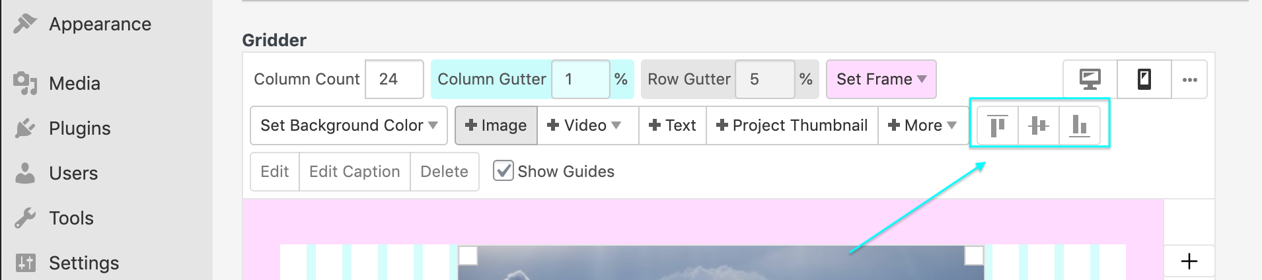
Task: Toggle the Show Guides checkbox
Action: pyautogui.click(x=503, y=171)
